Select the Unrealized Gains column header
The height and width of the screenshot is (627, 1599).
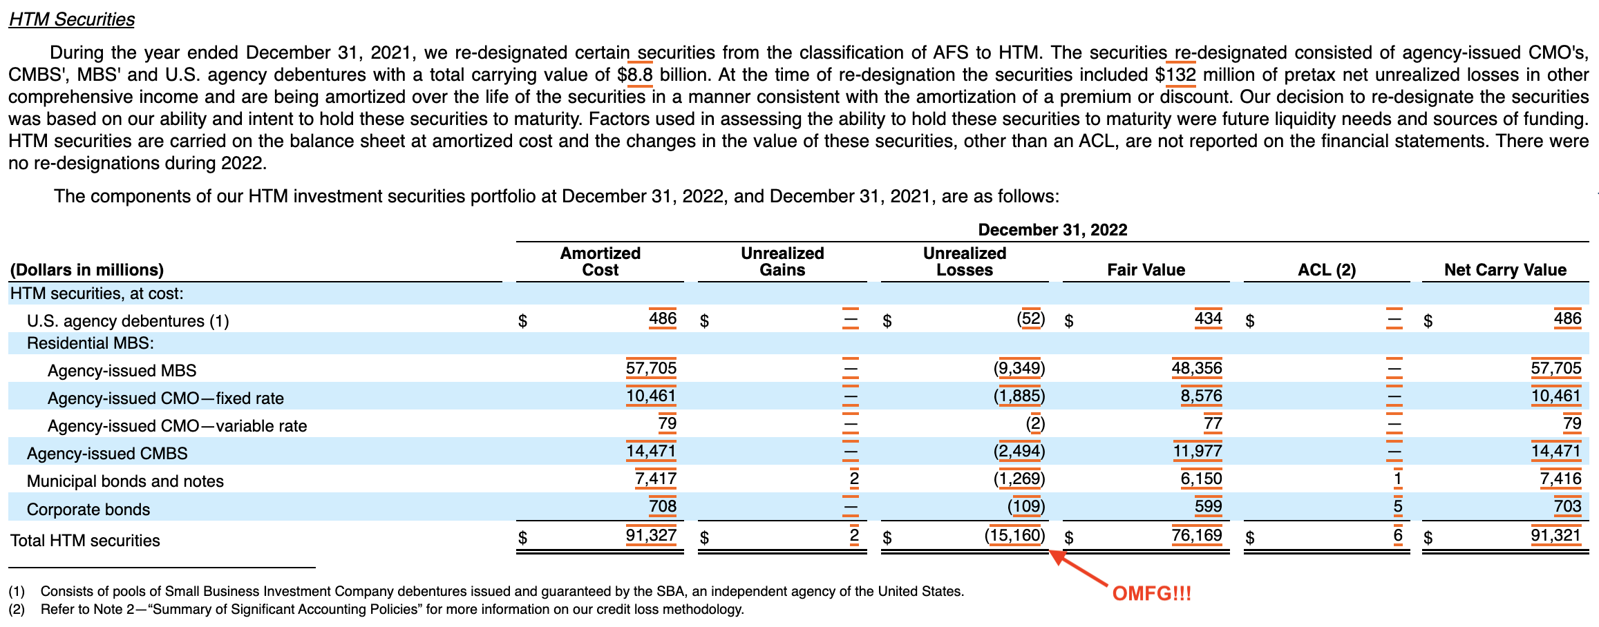782,262
